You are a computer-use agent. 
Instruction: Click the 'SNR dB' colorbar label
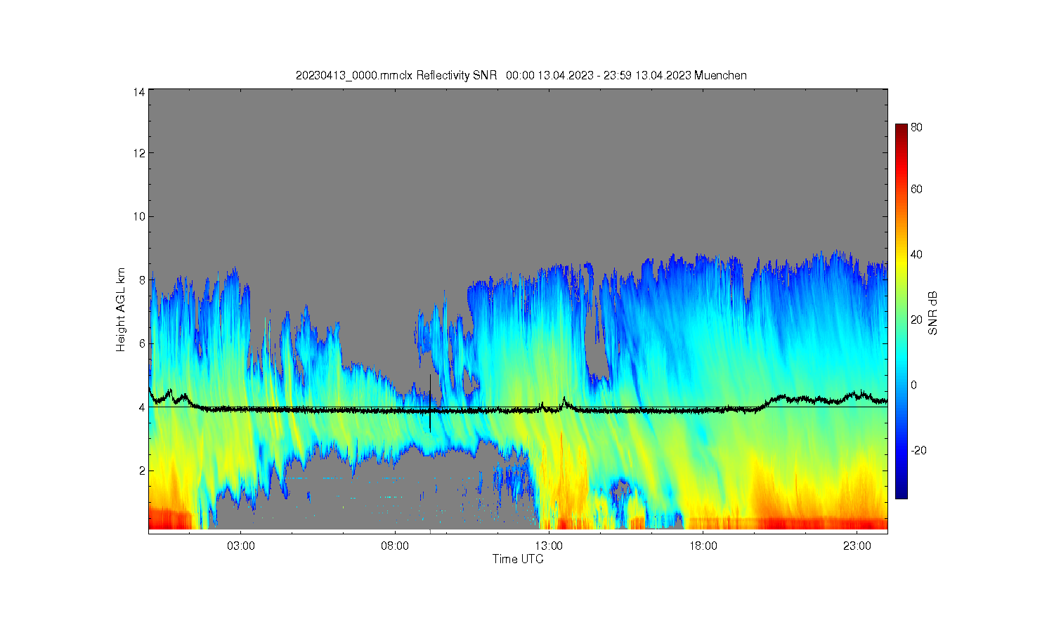pos(933,312)
